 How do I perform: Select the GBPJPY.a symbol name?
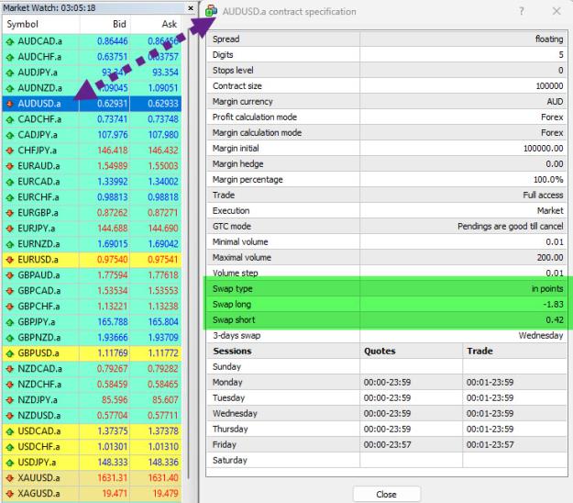(x=37, y=322)
